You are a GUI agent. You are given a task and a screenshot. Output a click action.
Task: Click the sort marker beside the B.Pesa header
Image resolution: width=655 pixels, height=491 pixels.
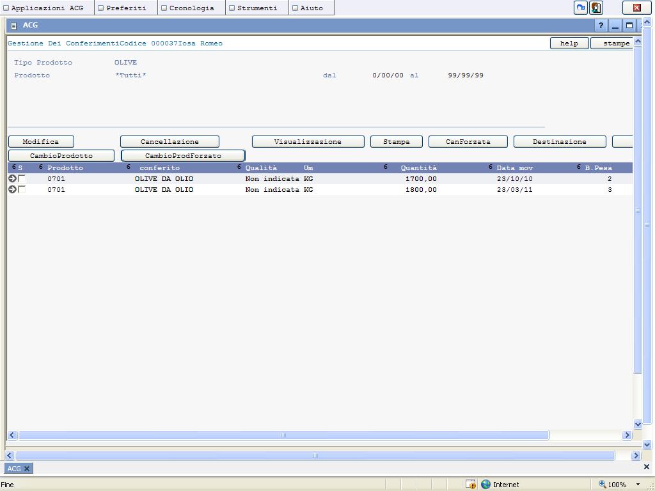point(579,167)
